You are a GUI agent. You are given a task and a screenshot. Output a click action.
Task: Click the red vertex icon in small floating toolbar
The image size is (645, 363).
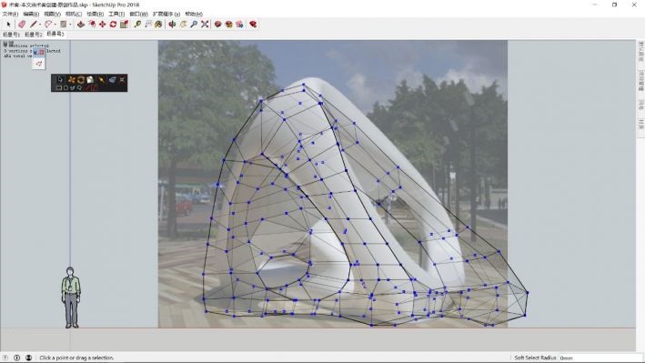[39, 64]
